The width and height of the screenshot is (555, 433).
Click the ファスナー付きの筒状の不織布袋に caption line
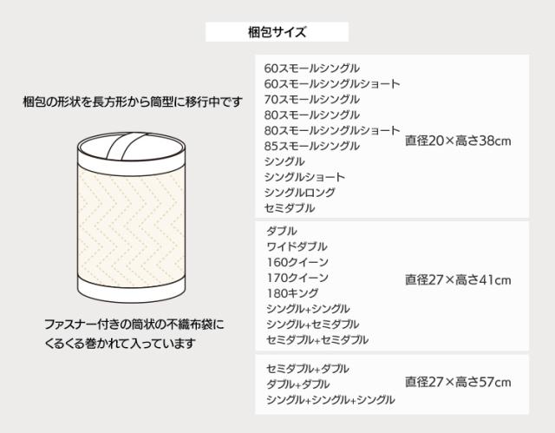(134, 324)
